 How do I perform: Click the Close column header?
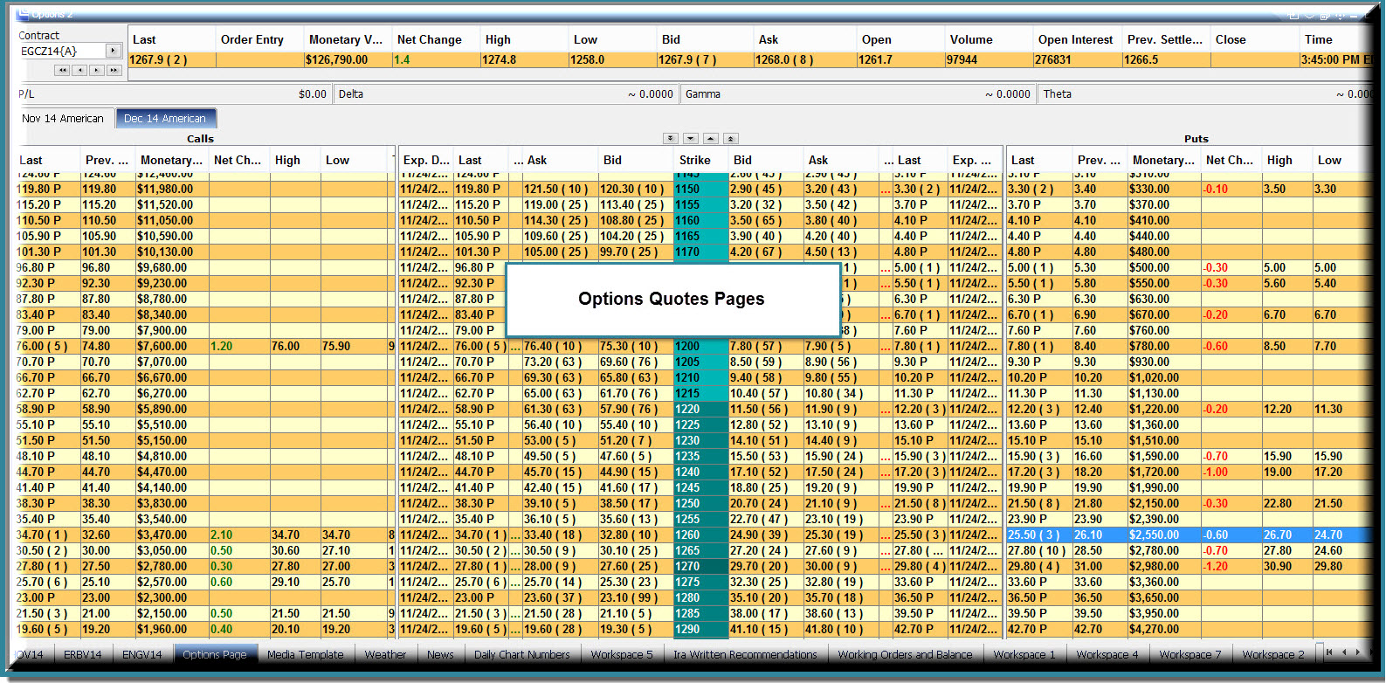coord(1254,39)
